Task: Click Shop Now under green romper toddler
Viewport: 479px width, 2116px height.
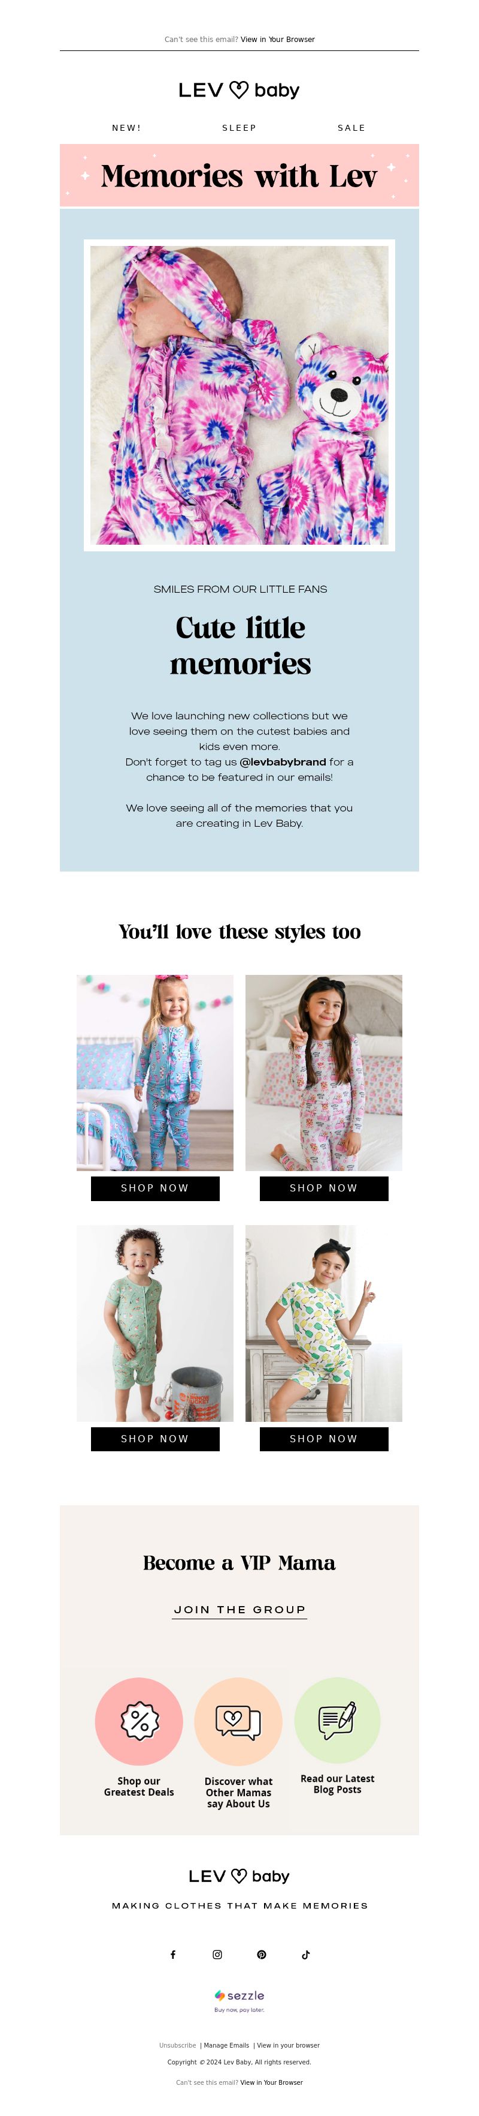Action: pyautogui.click(x=155, y=1438)
